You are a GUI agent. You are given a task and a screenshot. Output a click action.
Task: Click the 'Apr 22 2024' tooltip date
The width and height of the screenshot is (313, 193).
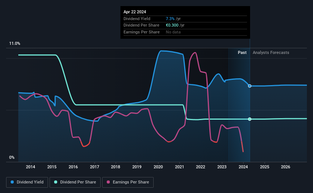tap(135, 12)
